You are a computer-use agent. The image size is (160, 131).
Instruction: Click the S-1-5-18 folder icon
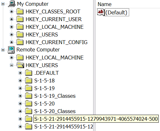click(x=29, y=81)
